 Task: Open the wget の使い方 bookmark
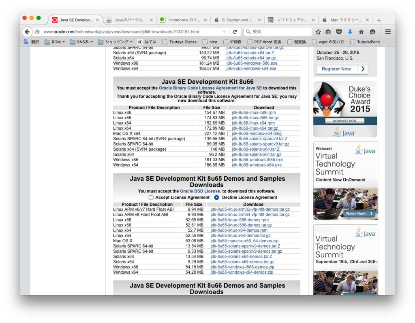coord(328,42)
